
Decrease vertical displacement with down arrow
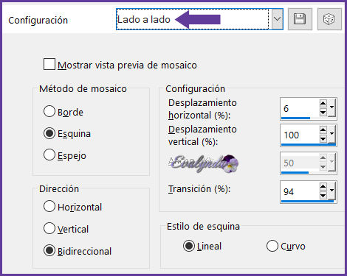click(x=323, y=139)
